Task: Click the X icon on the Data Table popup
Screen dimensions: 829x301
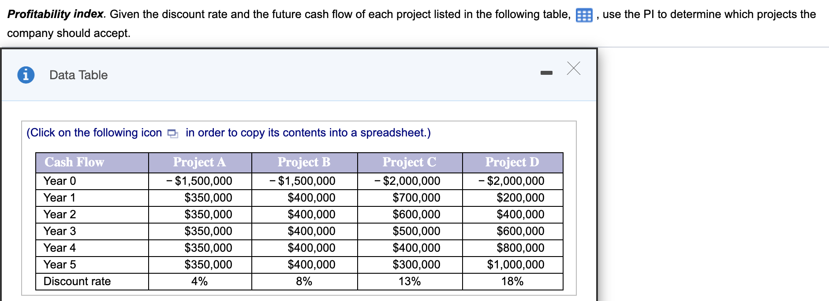Action: point(573,69)
